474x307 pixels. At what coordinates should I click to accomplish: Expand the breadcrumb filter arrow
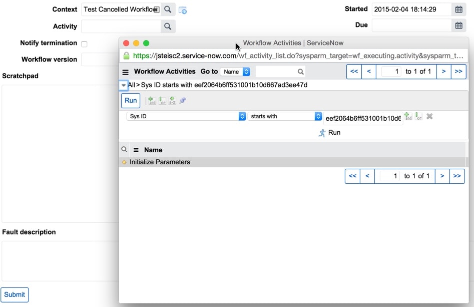pos(123,85)
